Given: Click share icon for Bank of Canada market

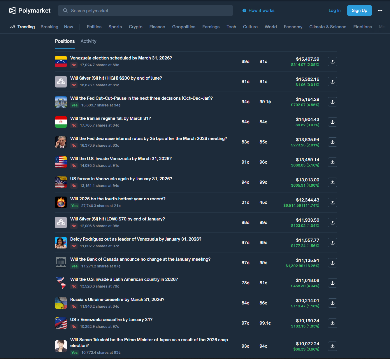Looking at the screenshot, I should (x=332, y=263).
